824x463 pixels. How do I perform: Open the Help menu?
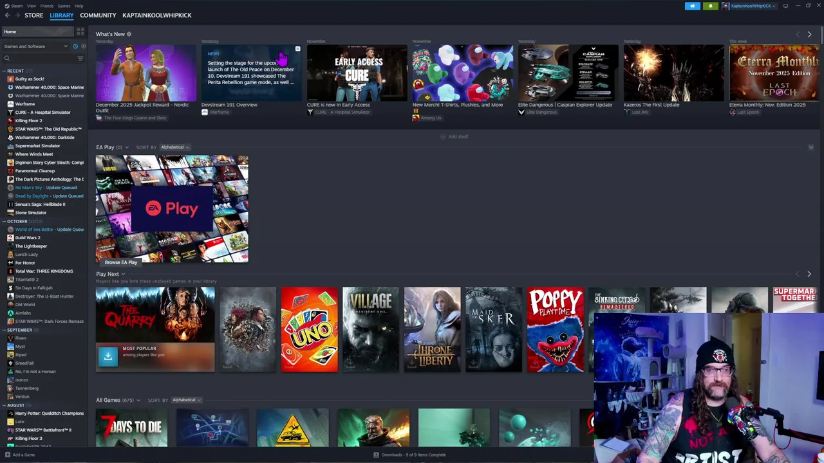click(x=79, y=6)
